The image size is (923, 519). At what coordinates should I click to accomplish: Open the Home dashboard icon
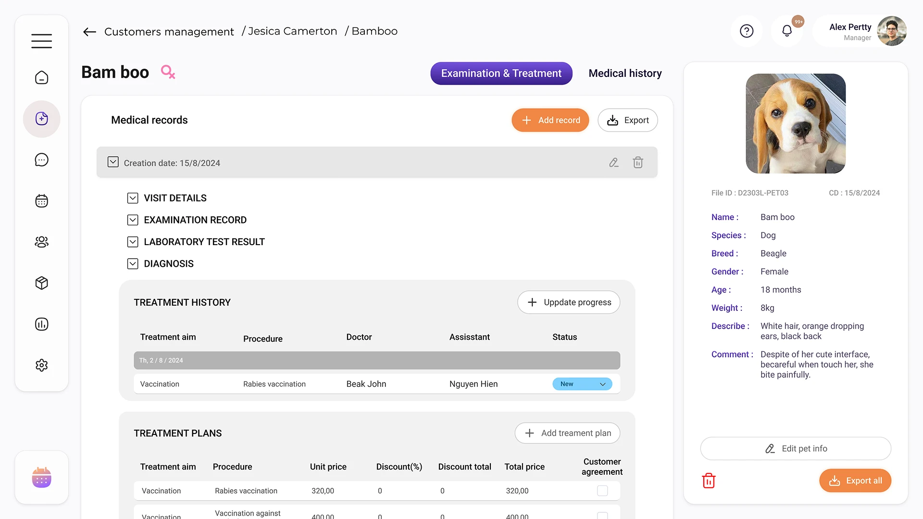click(x=41, y=77)
